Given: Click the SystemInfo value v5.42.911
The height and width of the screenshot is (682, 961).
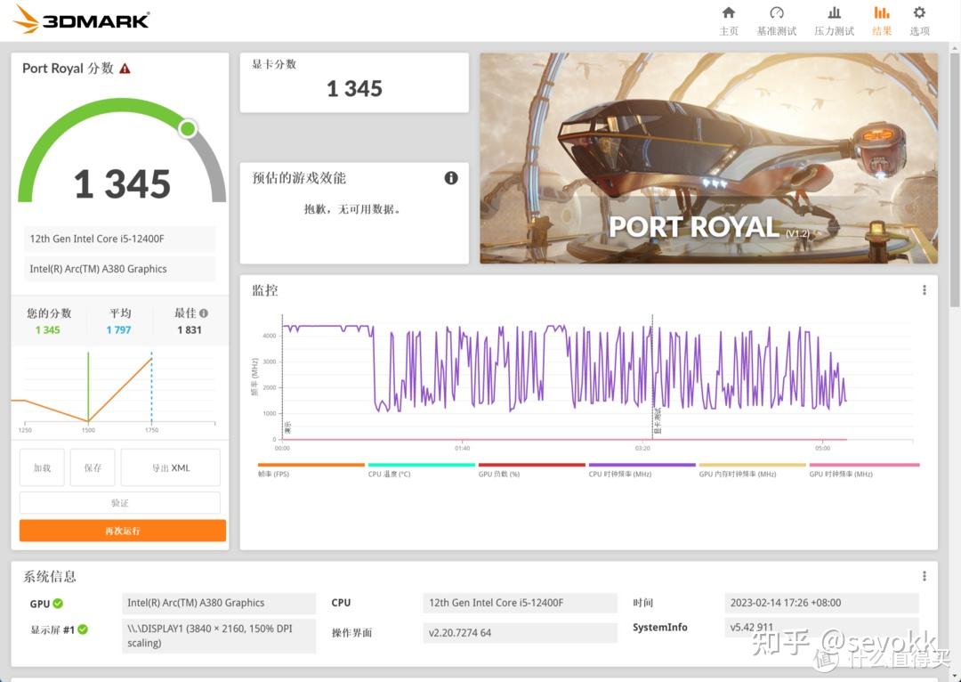Looking at the screenshot, I should point(821,627).
